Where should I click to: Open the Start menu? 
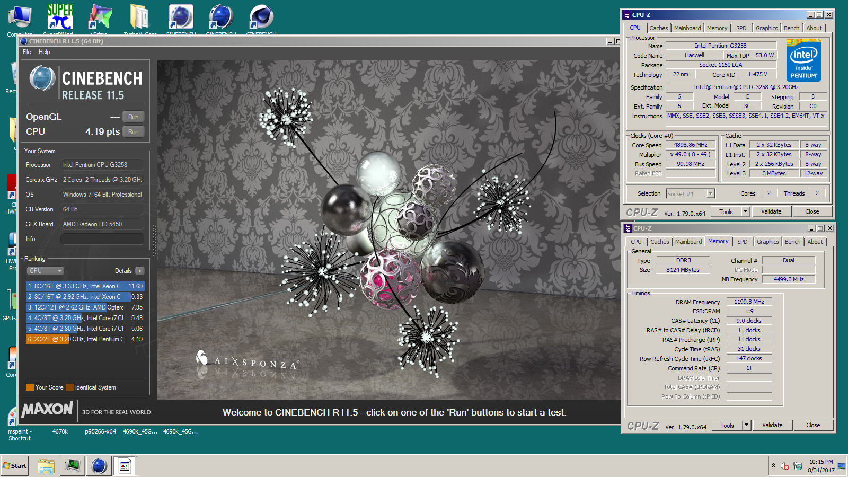coord(15,466)
